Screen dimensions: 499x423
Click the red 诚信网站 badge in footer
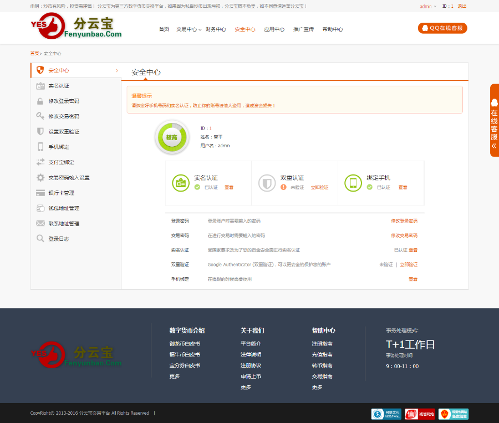pyautogui.click(x=420, y=414)
